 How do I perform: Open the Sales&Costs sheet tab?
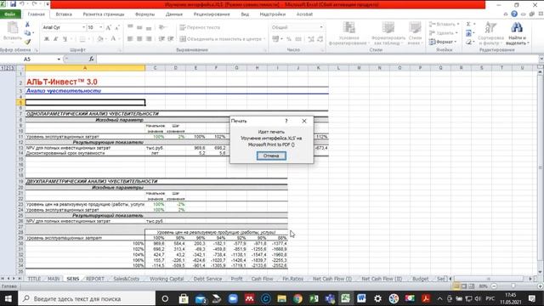(x=126, y=279)
